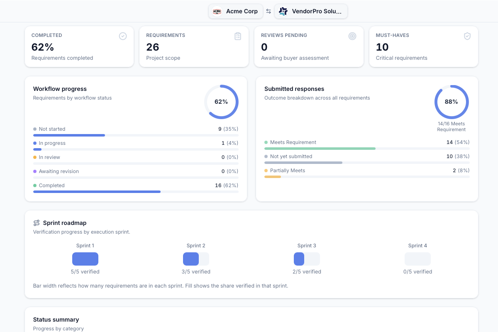
Task: Click the In progress status label
Action: coord(52,143)
